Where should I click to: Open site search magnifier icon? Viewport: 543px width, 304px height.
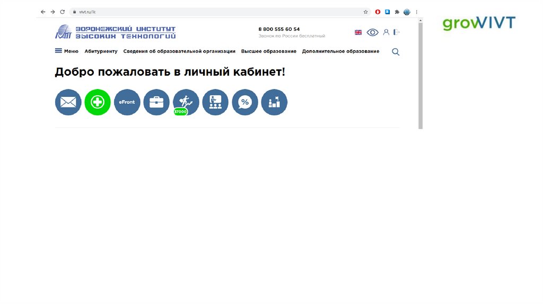point(396,52)
